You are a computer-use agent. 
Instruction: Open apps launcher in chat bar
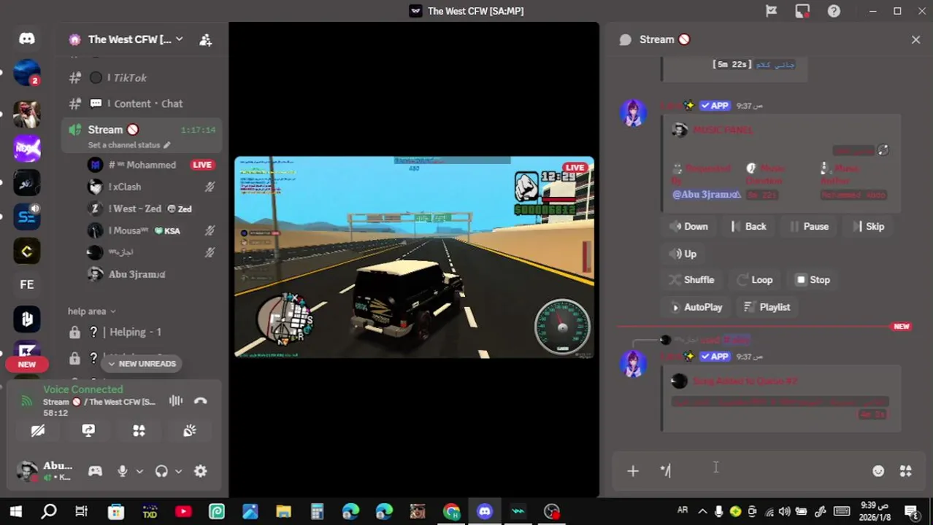[905, 471]
